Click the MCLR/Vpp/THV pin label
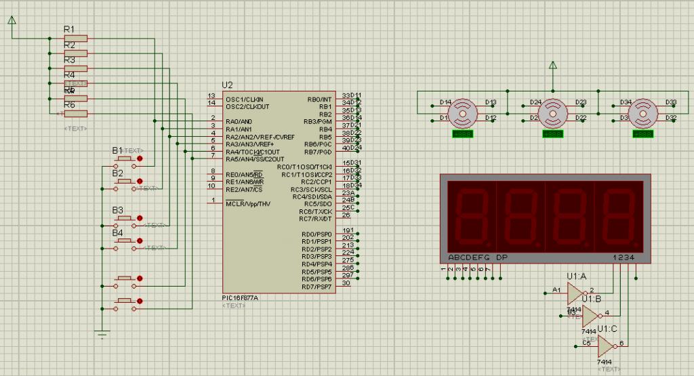 coord(248,204)
